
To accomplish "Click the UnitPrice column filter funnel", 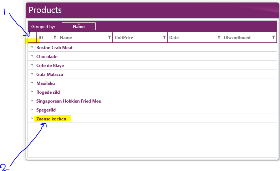I will [164, 37].
